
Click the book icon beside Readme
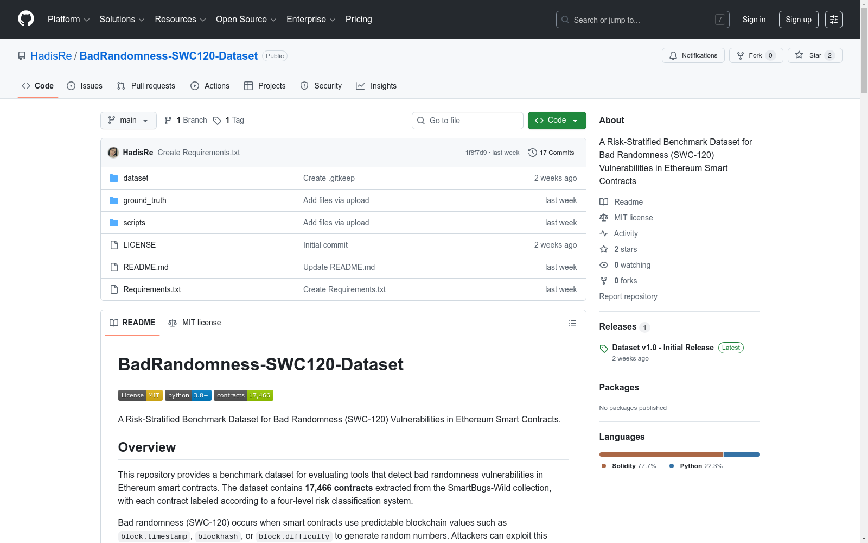point(604,202)
